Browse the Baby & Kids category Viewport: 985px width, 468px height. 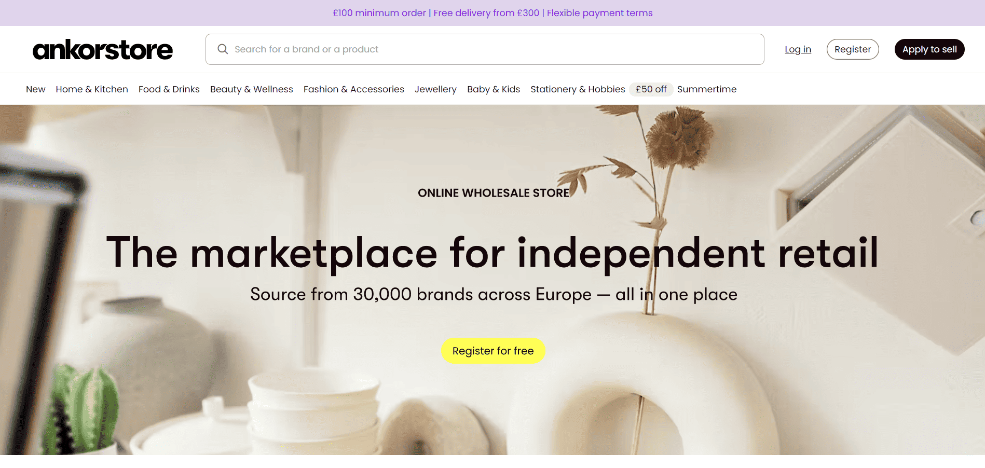click(x=493, y=89)
